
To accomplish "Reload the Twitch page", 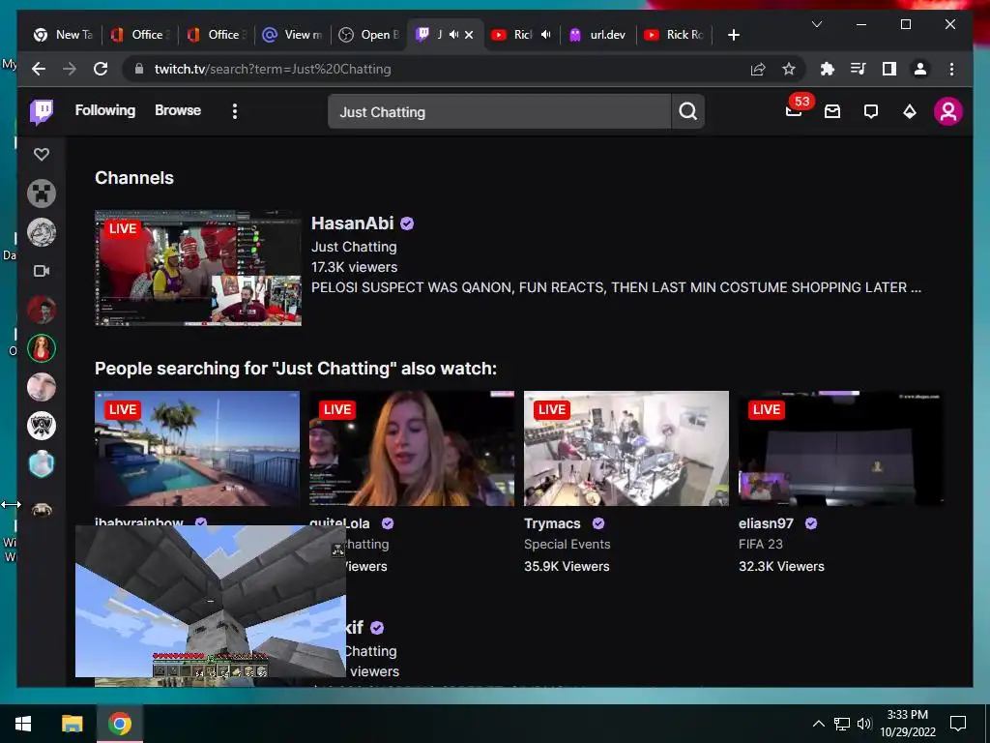I will (x=101, y=69).
